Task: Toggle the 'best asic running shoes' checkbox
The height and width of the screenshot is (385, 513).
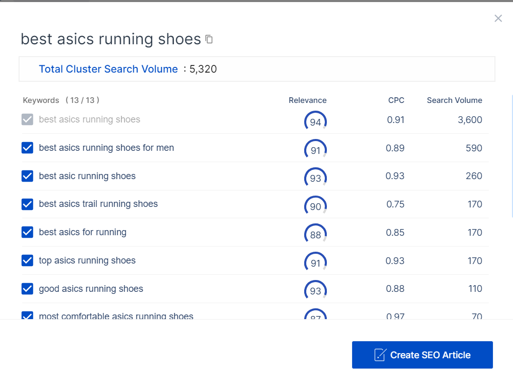Action: coord(27,176)
